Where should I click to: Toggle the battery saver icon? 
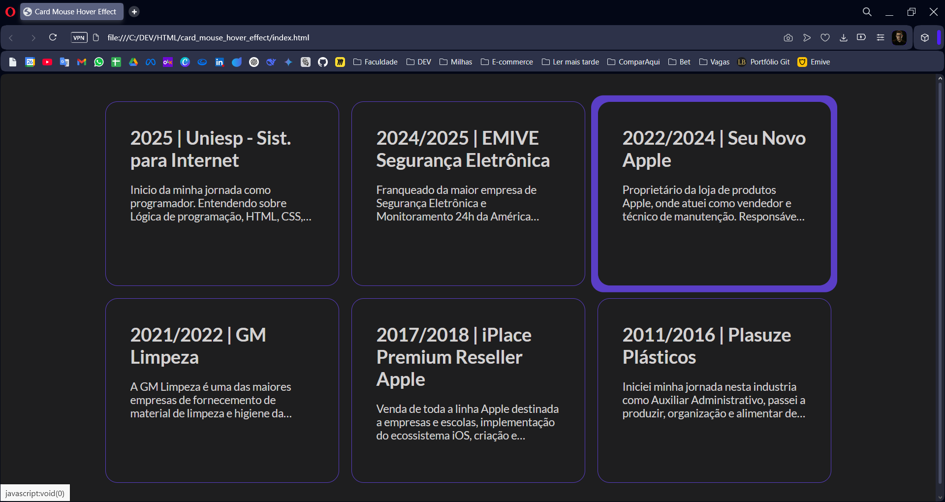[861, 37]
